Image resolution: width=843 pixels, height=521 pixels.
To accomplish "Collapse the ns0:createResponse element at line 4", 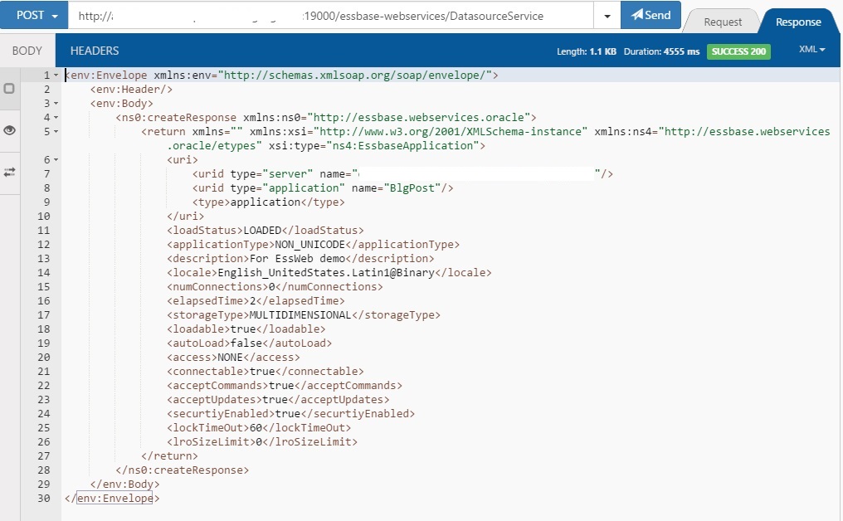I will tap(55, 117).
